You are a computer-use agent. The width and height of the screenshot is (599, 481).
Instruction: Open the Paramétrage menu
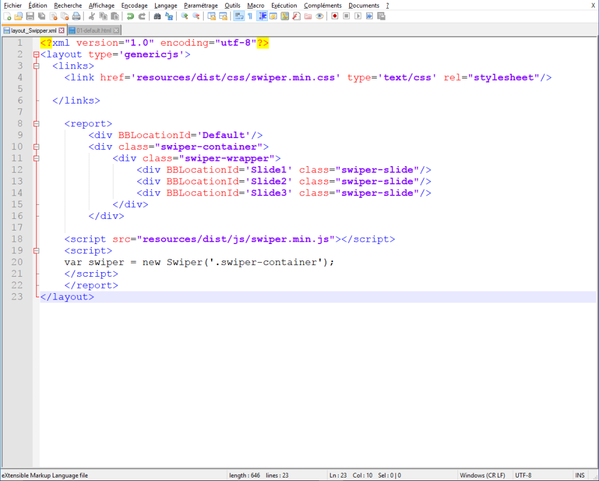[x=201, y=5]
